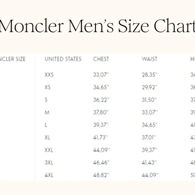Select waist value 41,43" for 3XL
Viewport: 195px width, 195px height.
click(x=149, y=162)
